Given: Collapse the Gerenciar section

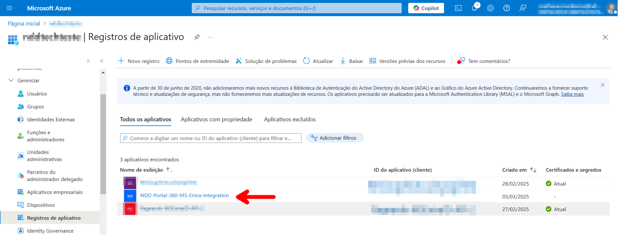Looking at the screenshot, I should pyautogui.click(x=11, y=80).
